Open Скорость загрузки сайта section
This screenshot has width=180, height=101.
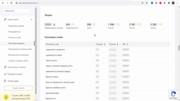pyautogui.click(x=18, y=61)
